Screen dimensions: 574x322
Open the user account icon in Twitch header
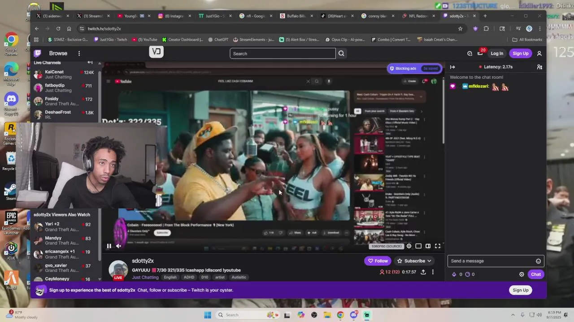click(539, 53)
